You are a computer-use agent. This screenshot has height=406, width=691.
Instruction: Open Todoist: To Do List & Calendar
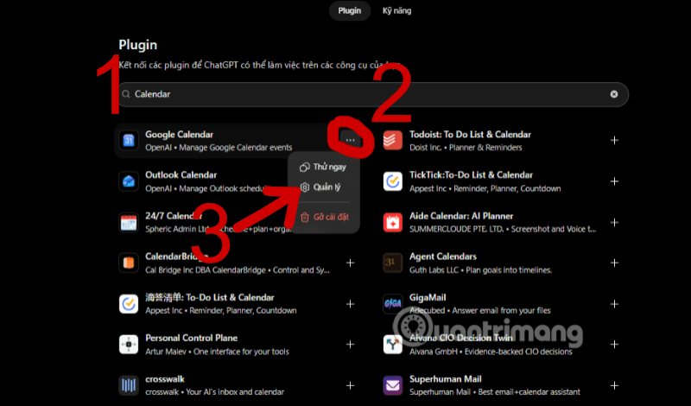click(x=470, y=135)
